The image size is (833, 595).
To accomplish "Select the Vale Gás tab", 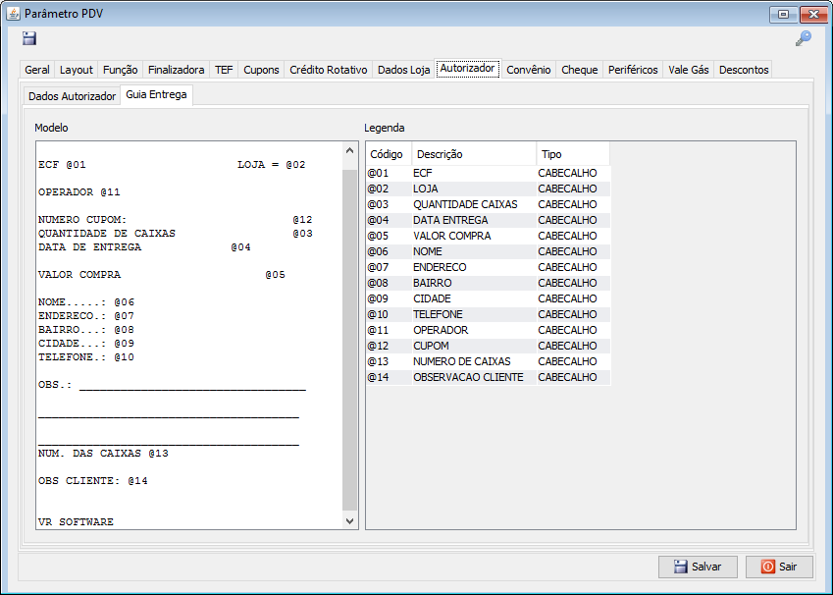I will pyautogui.click(x=689, y=70).
